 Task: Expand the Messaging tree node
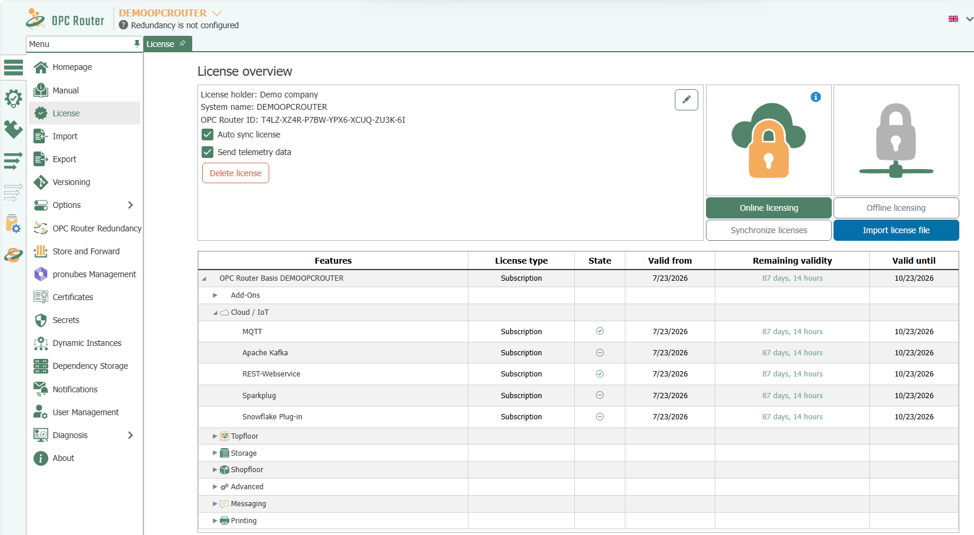click(215, 504)
